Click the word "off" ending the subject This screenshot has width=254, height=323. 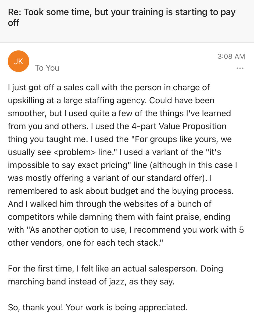click(x=14, y=23)
